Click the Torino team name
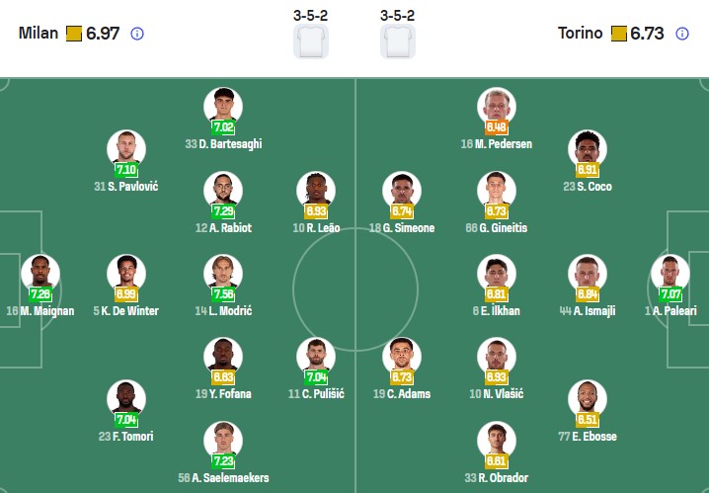The height and width of the screenshot is (493, 709). pyautogui.click(x=580, y=34)
